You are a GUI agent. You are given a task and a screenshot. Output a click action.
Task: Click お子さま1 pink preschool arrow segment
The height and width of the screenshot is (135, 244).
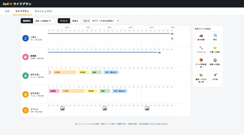pos(50,72)
